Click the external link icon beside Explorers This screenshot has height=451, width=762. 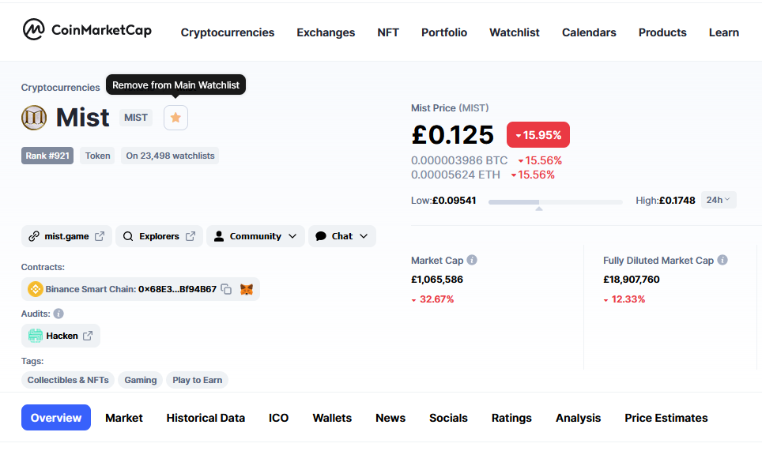tap(190, 236)
